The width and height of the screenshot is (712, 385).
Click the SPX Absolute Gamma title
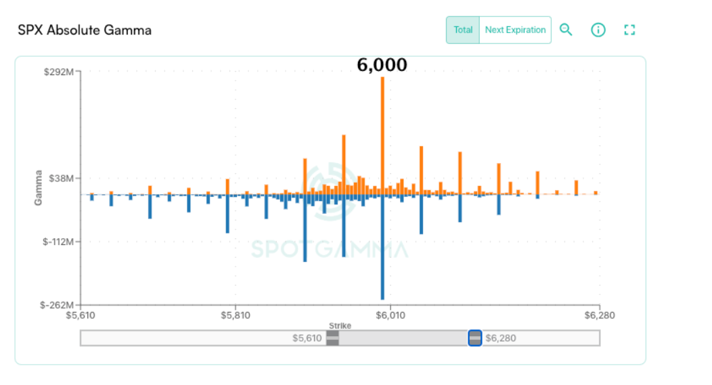[x=85, y=30]
